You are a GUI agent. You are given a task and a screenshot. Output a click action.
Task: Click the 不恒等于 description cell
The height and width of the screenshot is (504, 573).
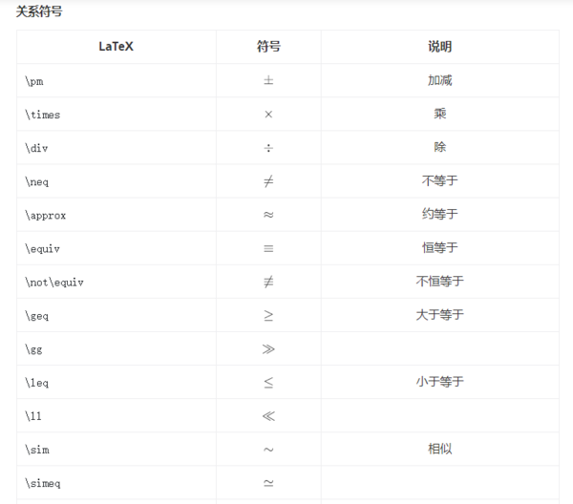(439, 282)
